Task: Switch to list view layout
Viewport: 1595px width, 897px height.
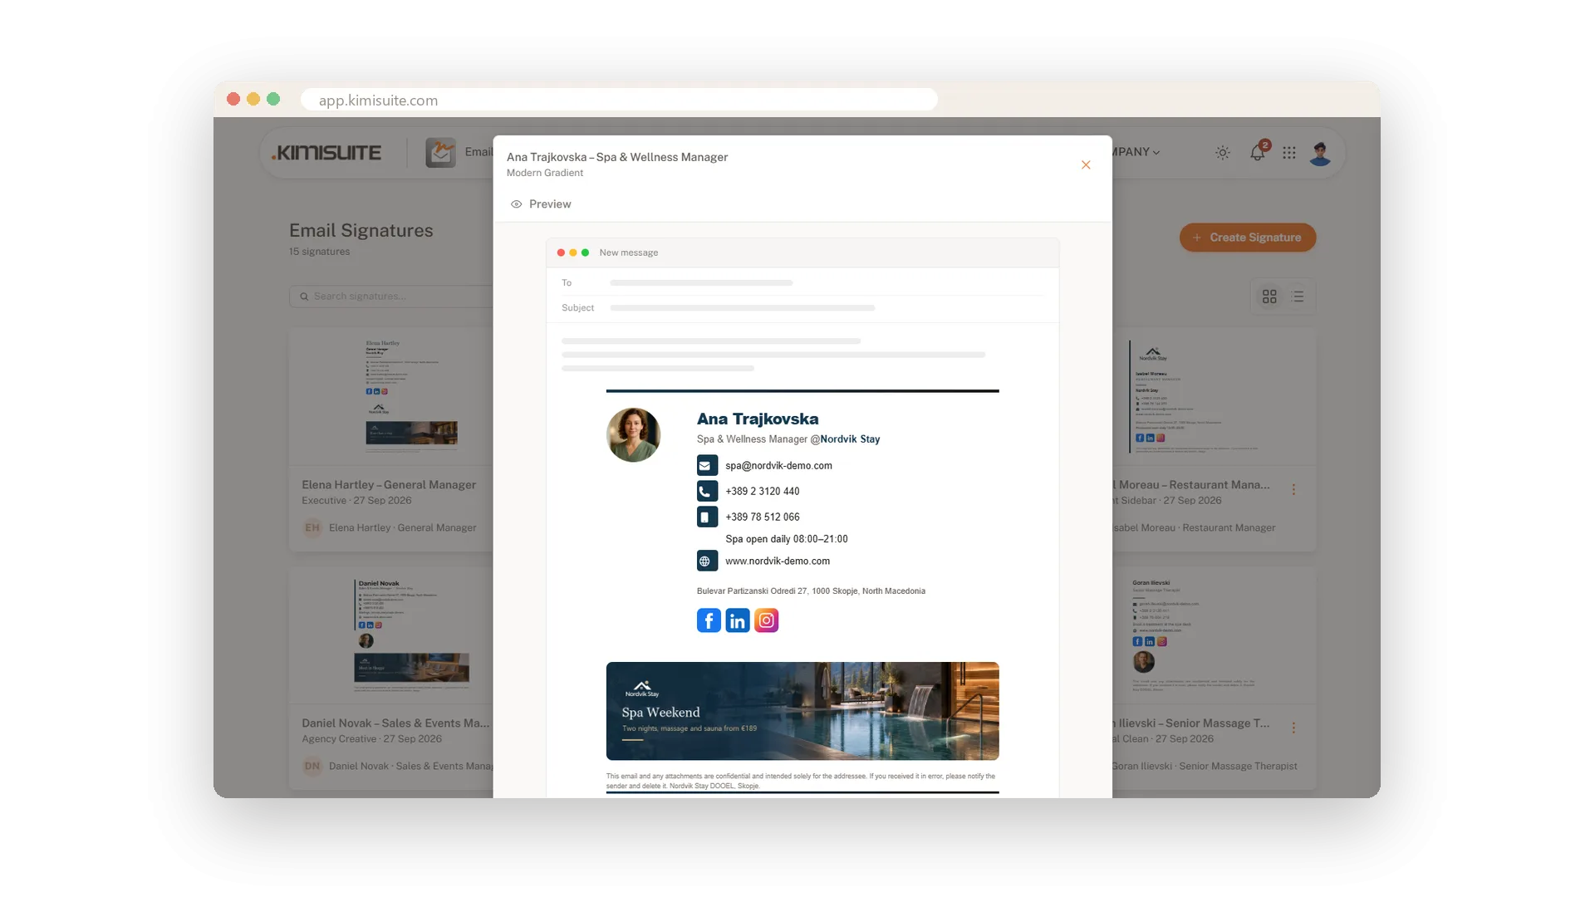Action: [1298, 297]
